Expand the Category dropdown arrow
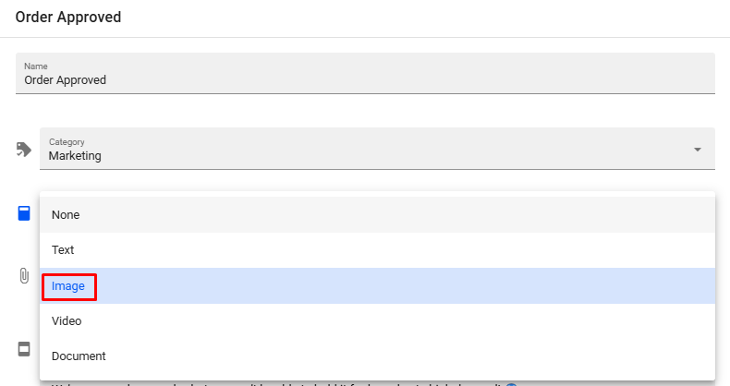This screenshot has width=730, height=386. click(x=698, y=150)
